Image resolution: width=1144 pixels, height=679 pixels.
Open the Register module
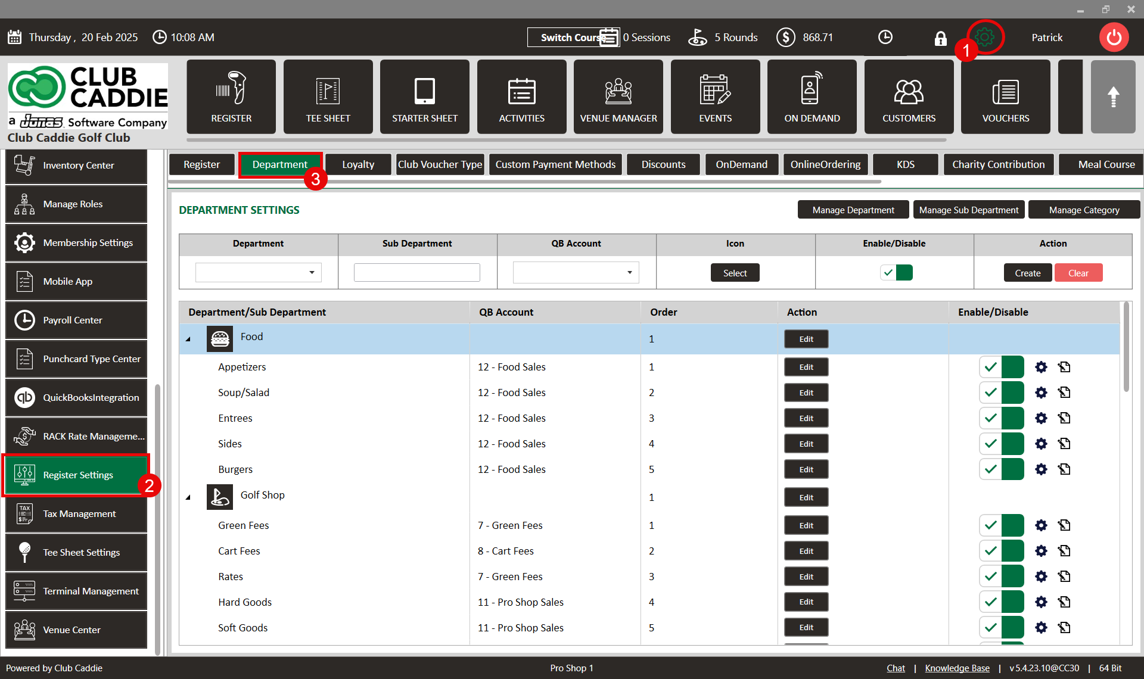[x=231, y=96]
